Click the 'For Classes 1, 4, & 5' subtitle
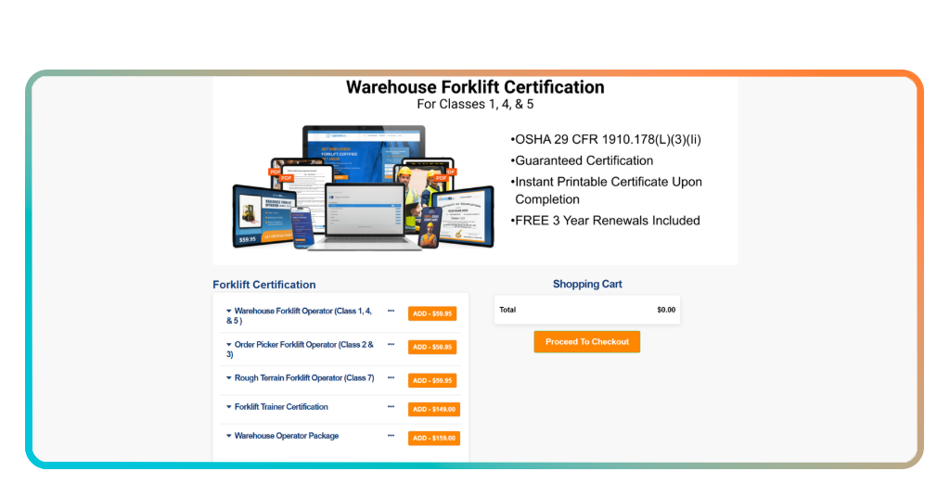Screen dimensions: 950x497 pyautogui.click(x=475, y=104)
